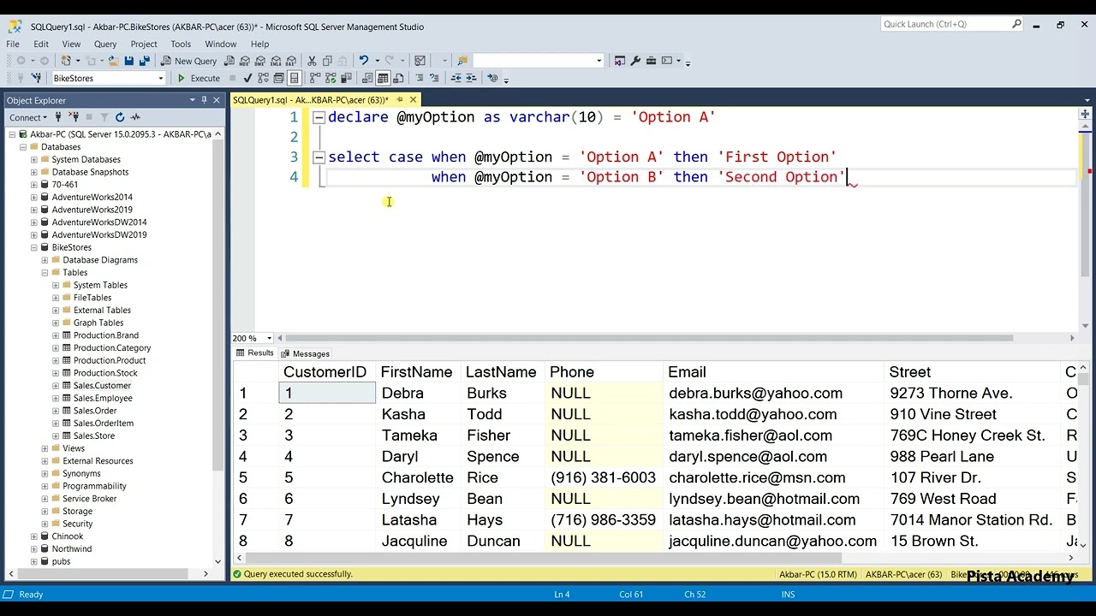The width and height of the screenshot is (1096, 616).
Task: Click the Undo arrow icon
Action: [x=363, y=61]
